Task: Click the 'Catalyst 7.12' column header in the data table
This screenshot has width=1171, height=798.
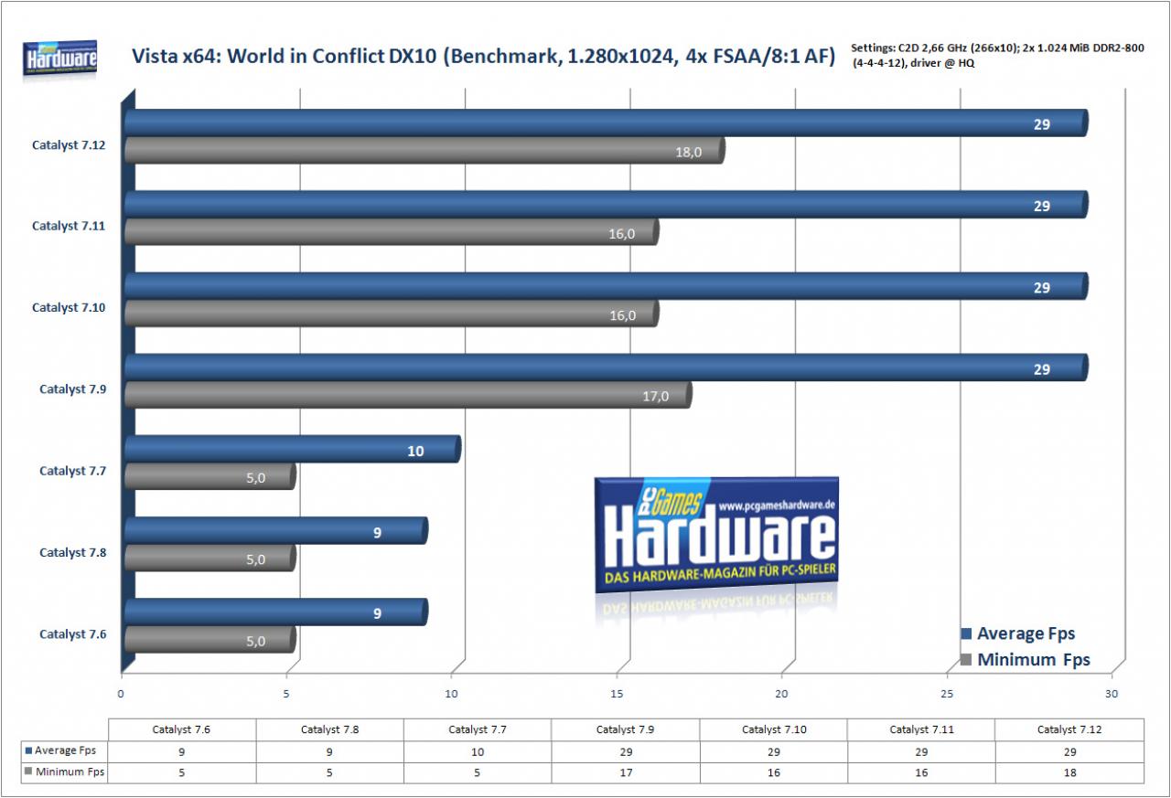Action: [x=1069, y=729]
